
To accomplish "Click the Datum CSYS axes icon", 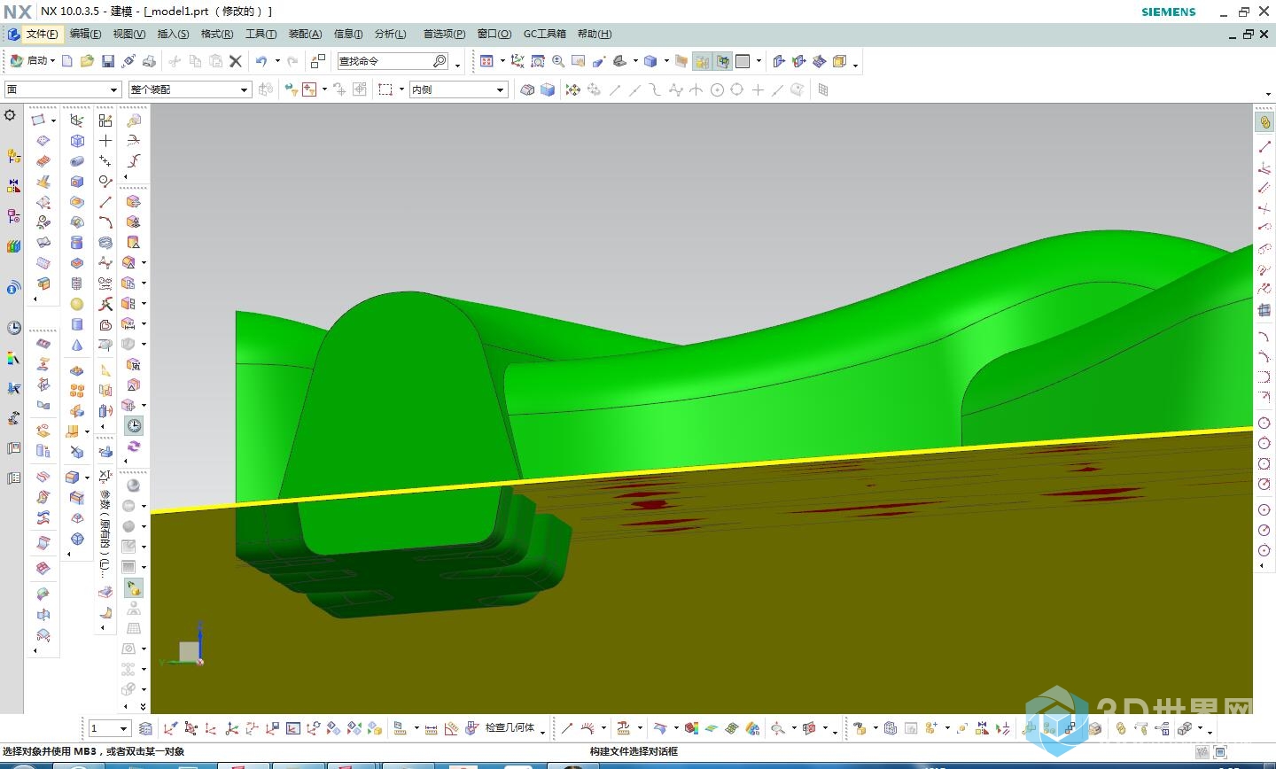I will (77, 120).
